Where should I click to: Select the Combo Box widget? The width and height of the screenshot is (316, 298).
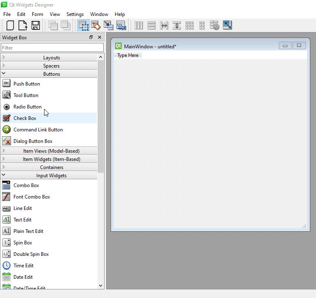click(49, 185)
